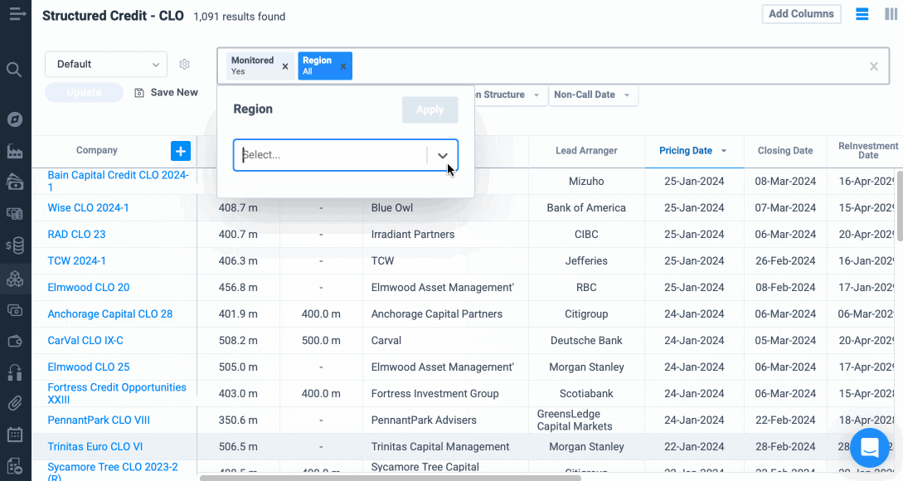Click the paperclip icon in the sidebar
The height and width of the screenshot is (481, 903).
pyautogui.click(x=15, y=403)
